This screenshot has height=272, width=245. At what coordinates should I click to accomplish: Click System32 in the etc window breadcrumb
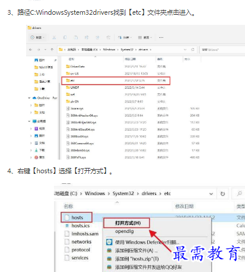tap(123, 193)
